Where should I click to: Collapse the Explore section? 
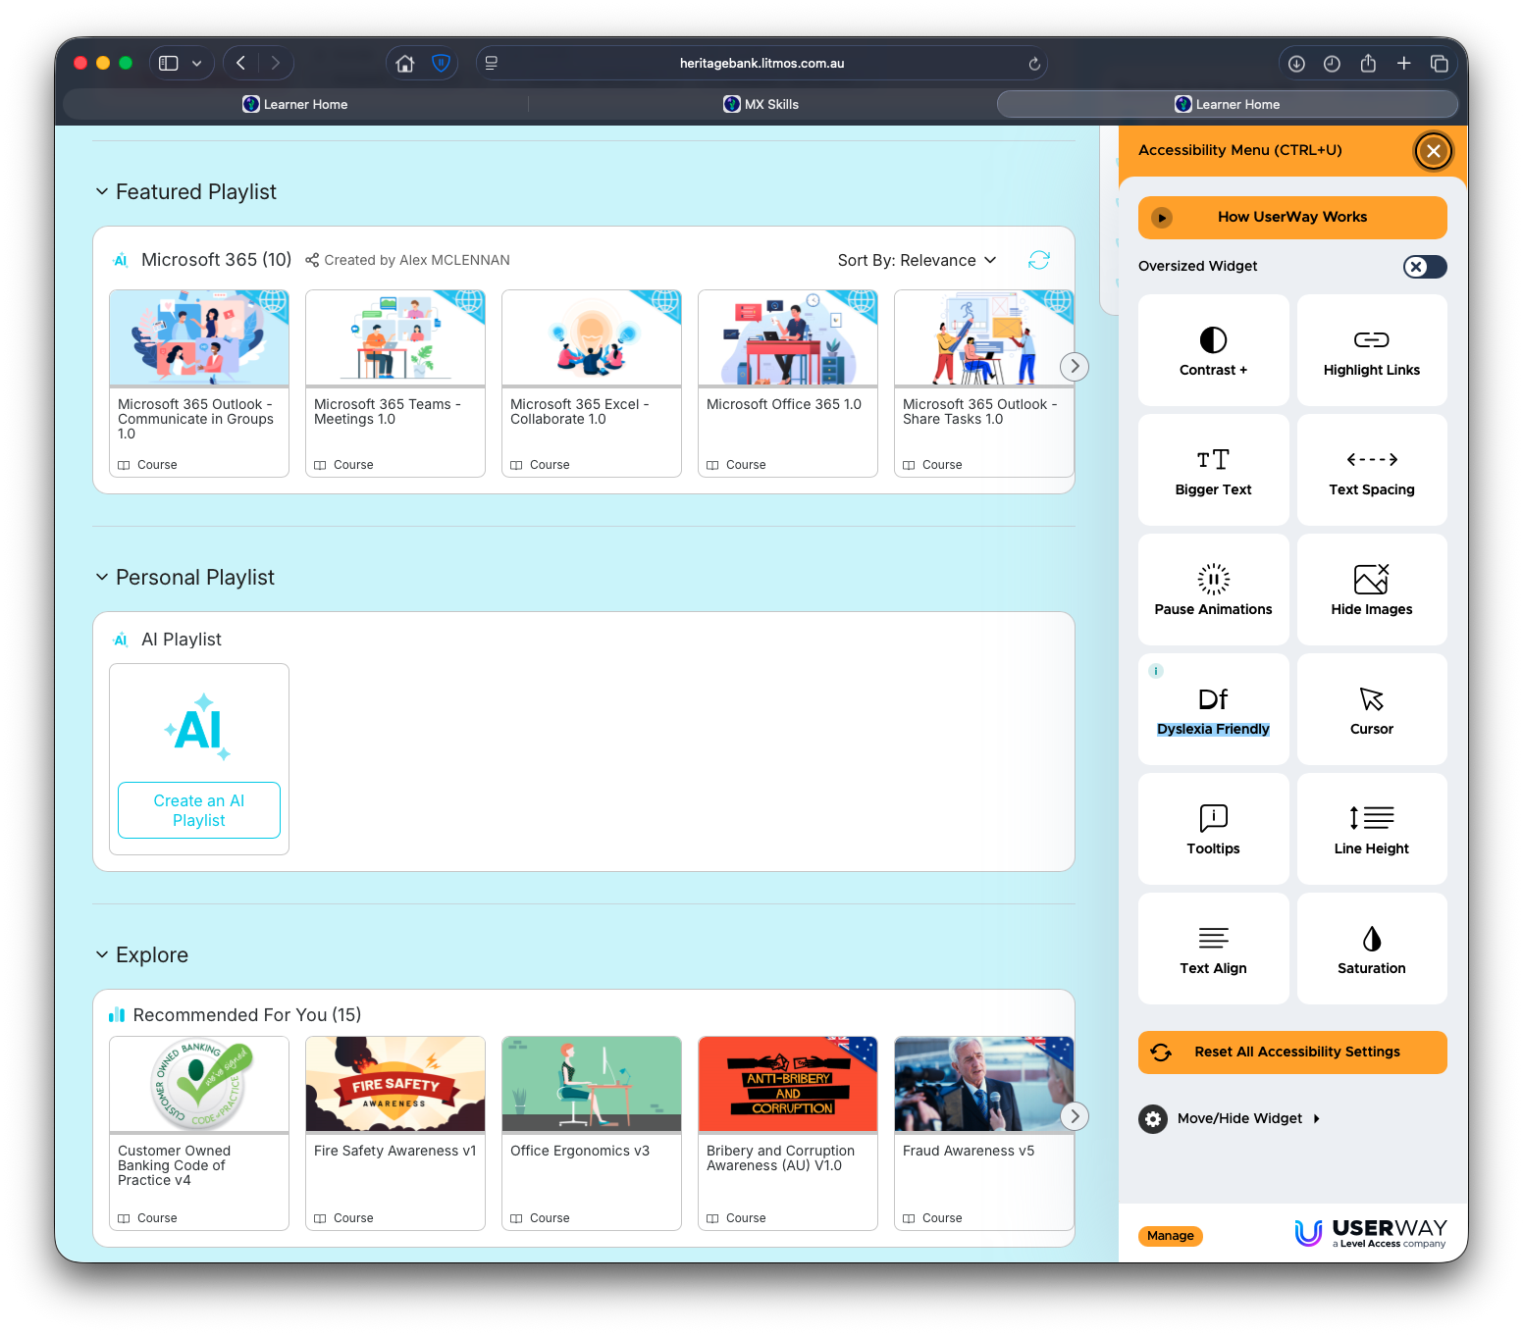[101, 955]
